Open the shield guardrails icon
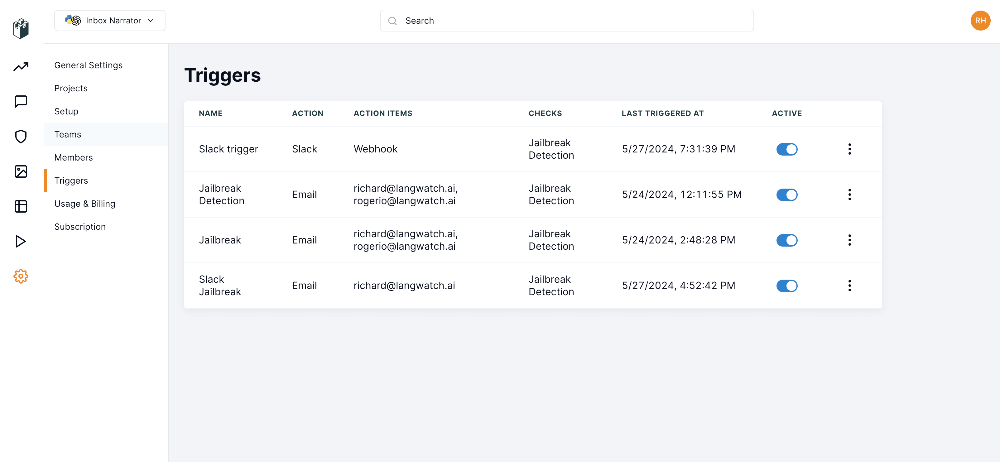This screenshot has height=462, width=1000. click(x=21, y=137)
